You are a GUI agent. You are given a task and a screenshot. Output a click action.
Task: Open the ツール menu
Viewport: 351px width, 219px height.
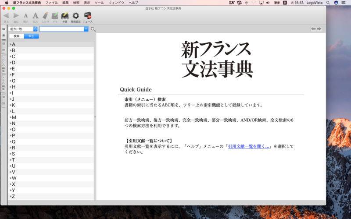(99, 3)
